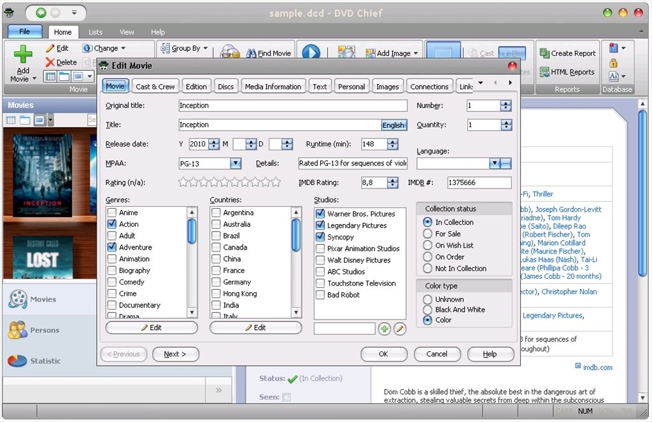Click the Add Movie green plus icon
The width and height of the screenshot is (652, 422).
pos(23,54)
